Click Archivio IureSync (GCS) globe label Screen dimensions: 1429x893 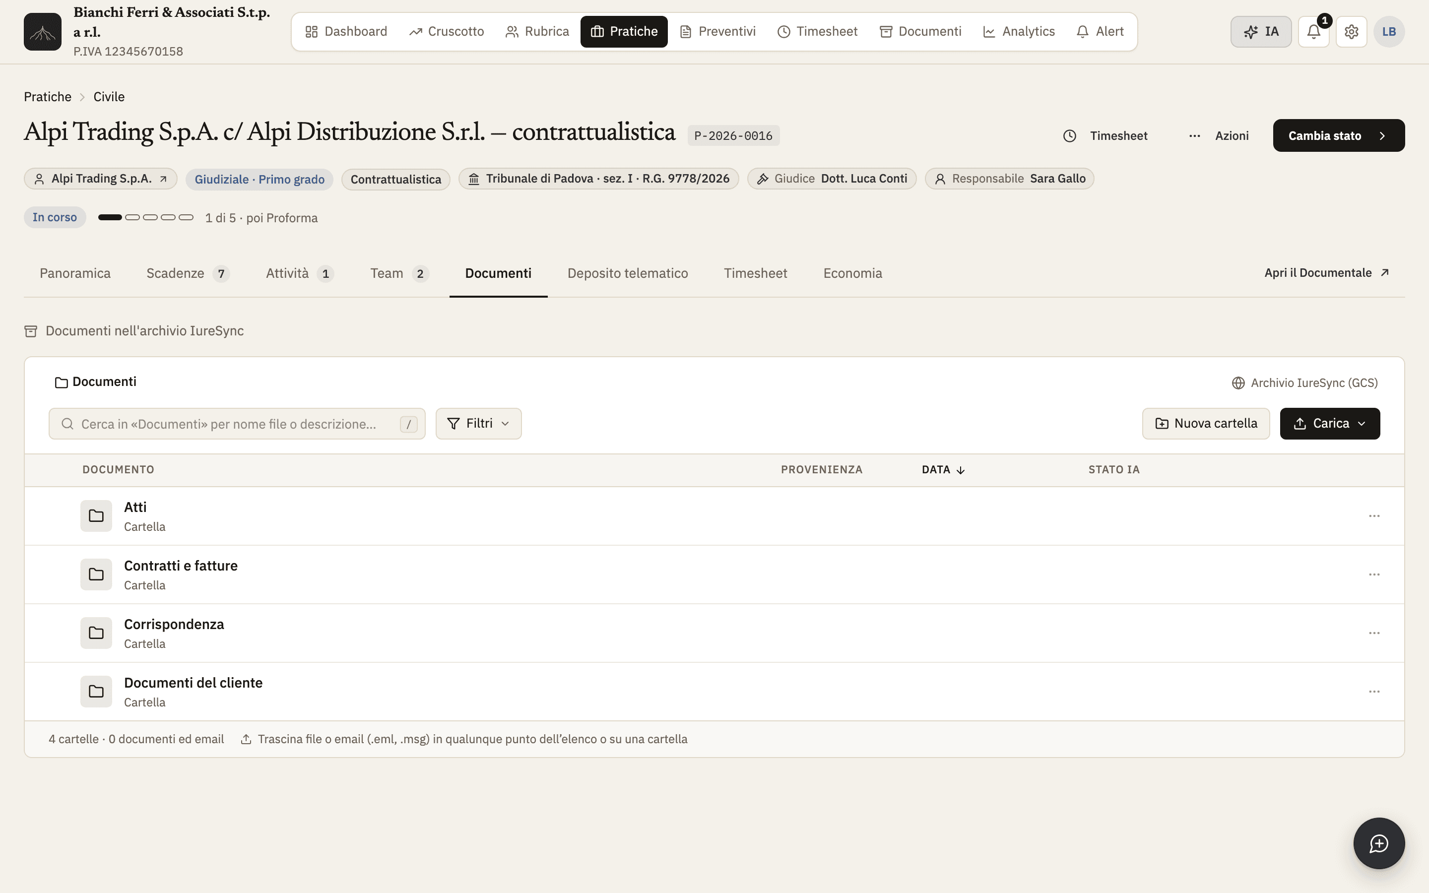point(1304,383)
